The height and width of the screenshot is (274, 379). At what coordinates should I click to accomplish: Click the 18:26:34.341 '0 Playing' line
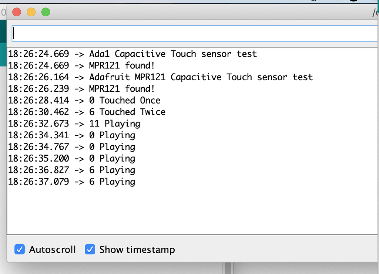point(71,135)
